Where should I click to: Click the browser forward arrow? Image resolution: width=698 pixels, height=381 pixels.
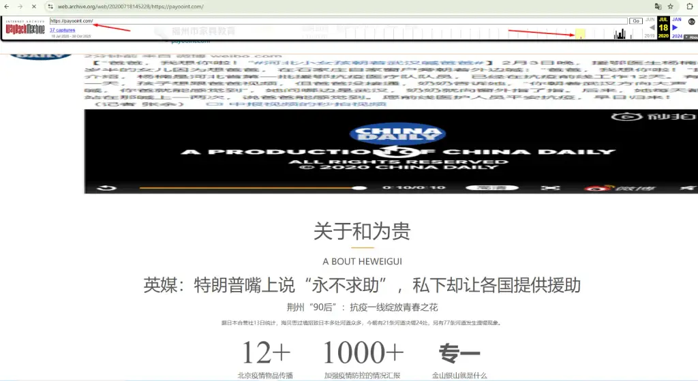[20, 6]
